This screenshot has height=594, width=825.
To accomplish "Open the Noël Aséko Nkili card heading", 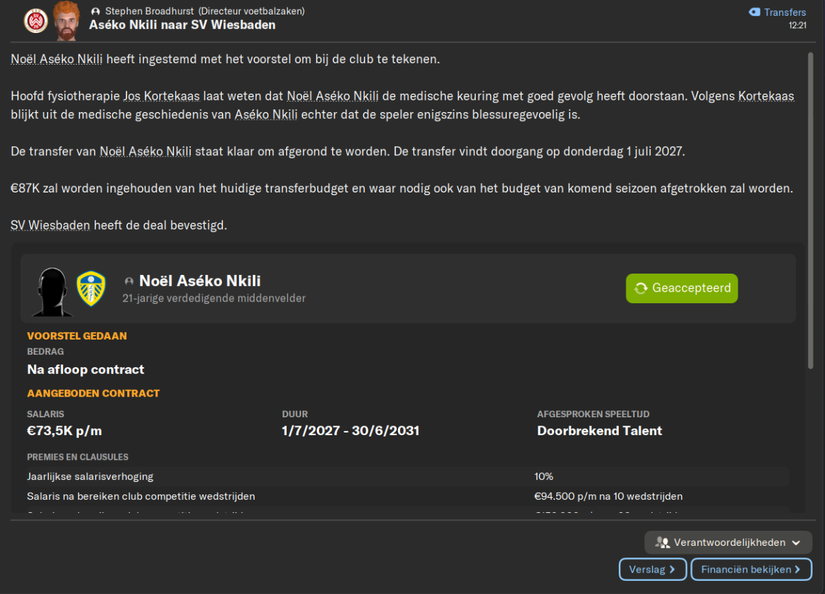I will click(200, 280).
